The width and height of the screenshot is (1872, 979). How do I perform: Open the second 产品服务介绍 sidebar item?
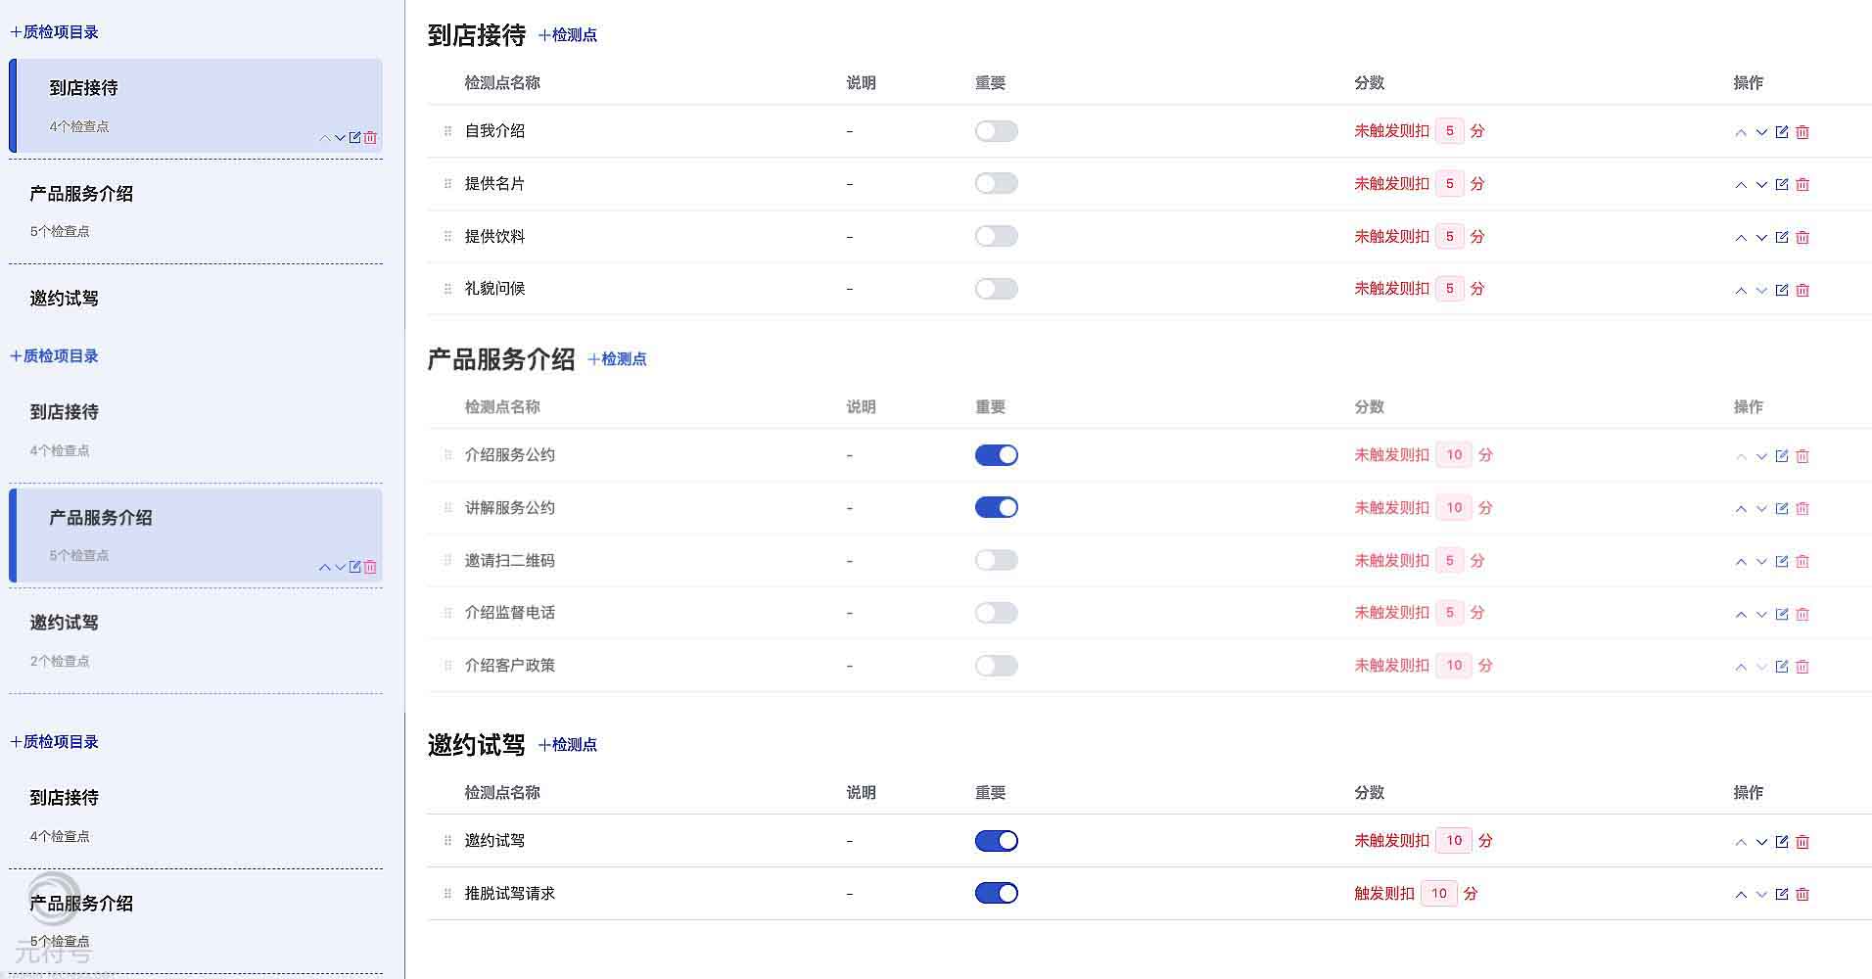tap(102, 518)
